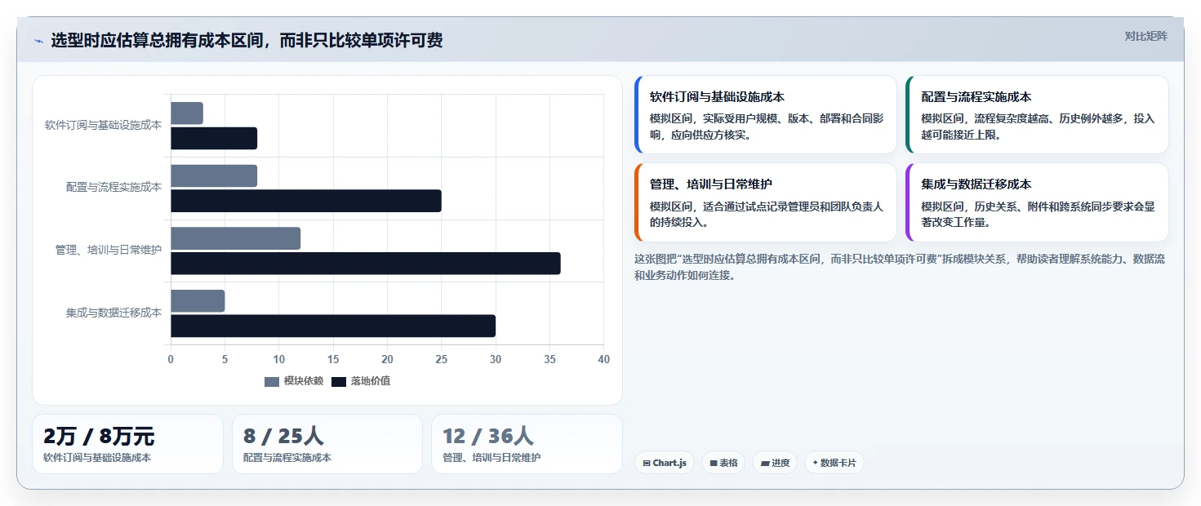
Task: Click the 2万 / 8万元 stat value
Action: click(x=99, y=436)
